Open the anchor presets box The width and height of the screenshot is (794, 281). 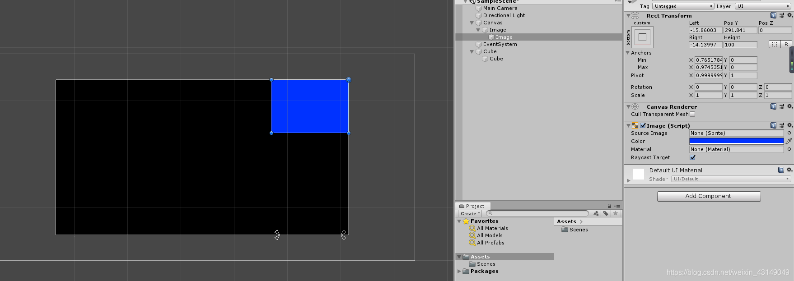click(x=642, y=37)
